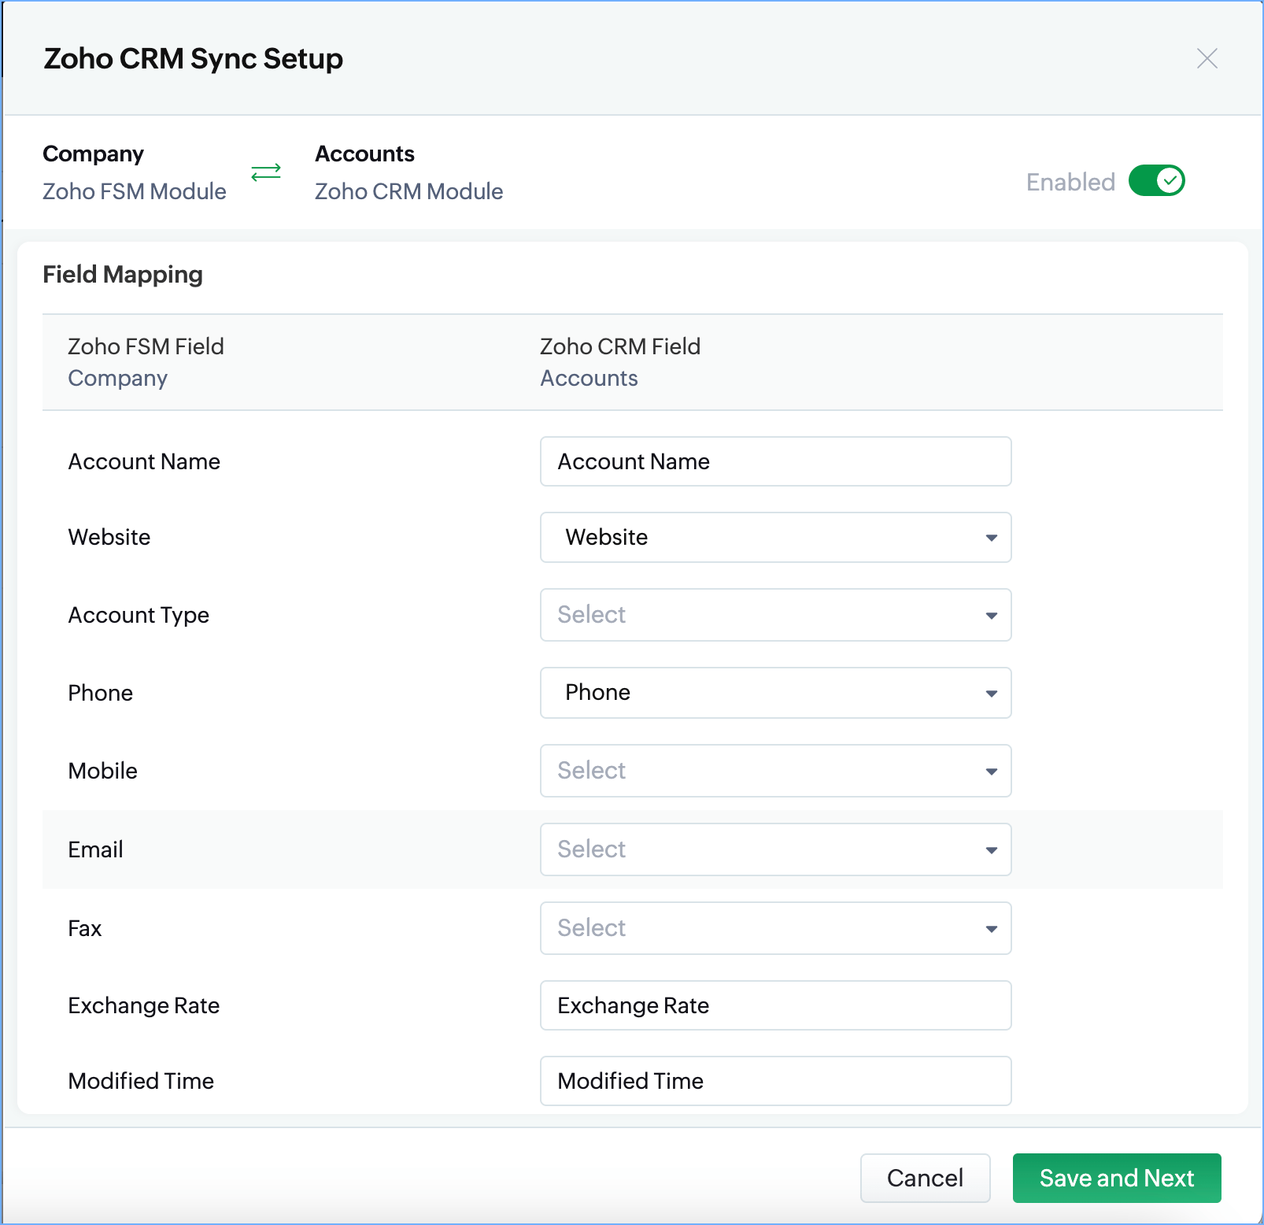The height and width of the screenshot is (1225, 1264).
Task: Click the Email row label
Action: tap(96, 849)
